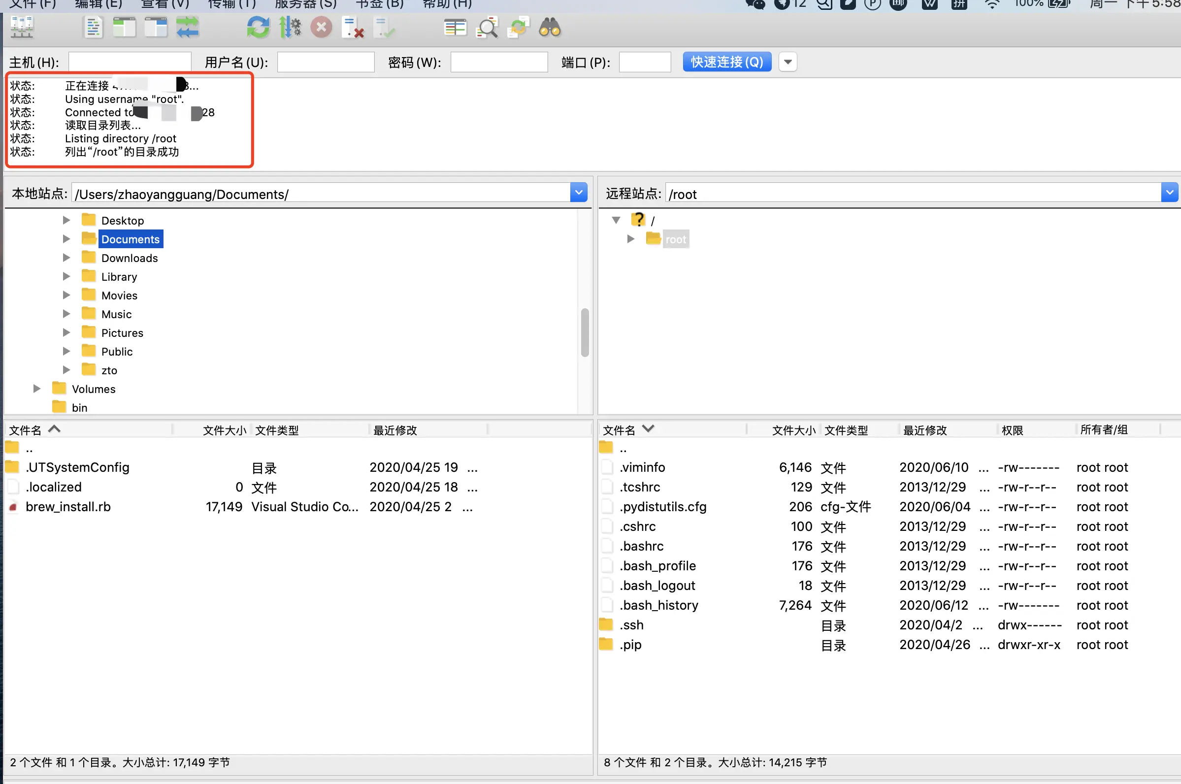The image size is (1181, 784).
Task: Open the Site Manager icon
Action: 22,28
